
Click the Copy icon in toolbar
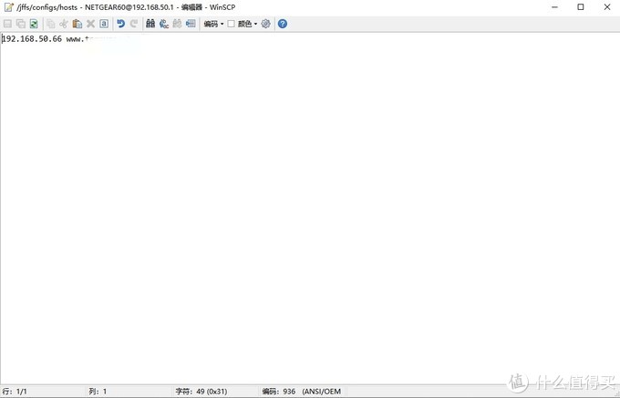(50, 24)
